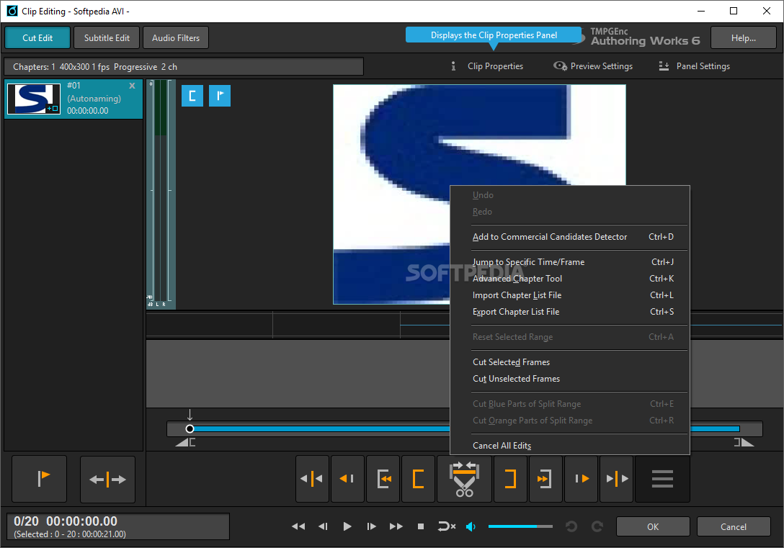Click the split clip arrows button
The height and width of the screenshot is (548, 784).
click(107, 479)
